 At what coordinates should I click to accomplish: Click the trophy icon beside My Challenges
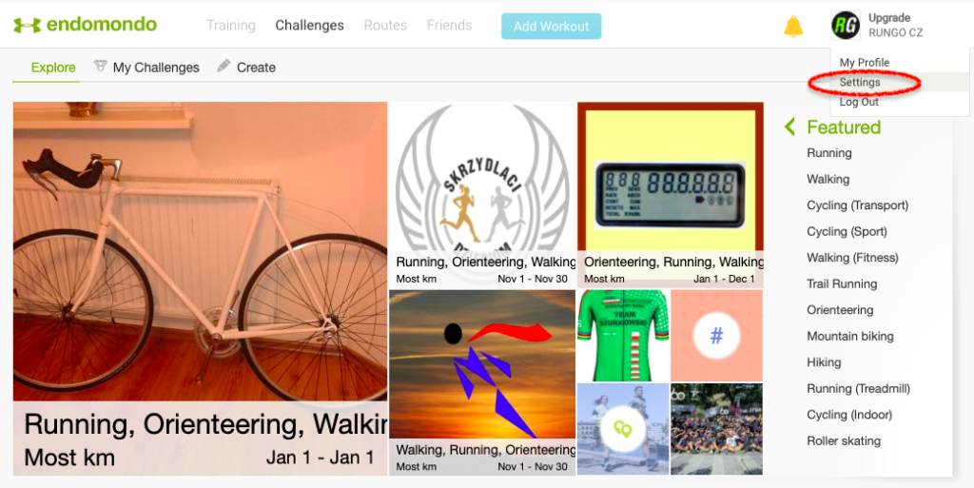click(100, 66)
